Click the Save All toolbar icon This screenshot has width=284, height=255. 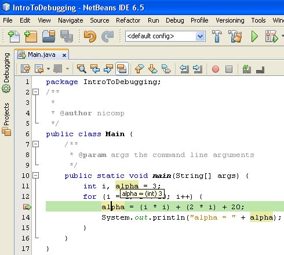coord(67,36)
